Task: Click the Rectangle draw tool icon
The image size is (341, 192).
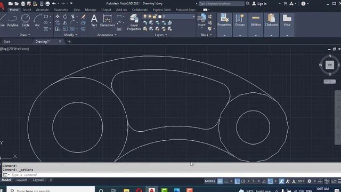Action: tap(46, 17)
